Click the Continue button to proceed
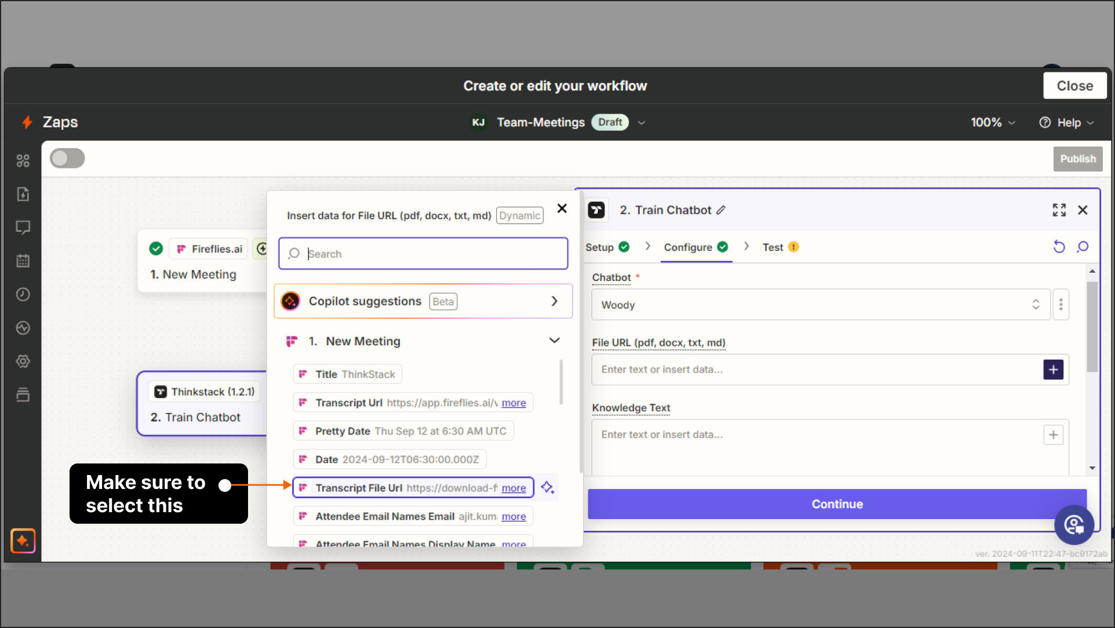The image size is (1115, 628). 837,503
